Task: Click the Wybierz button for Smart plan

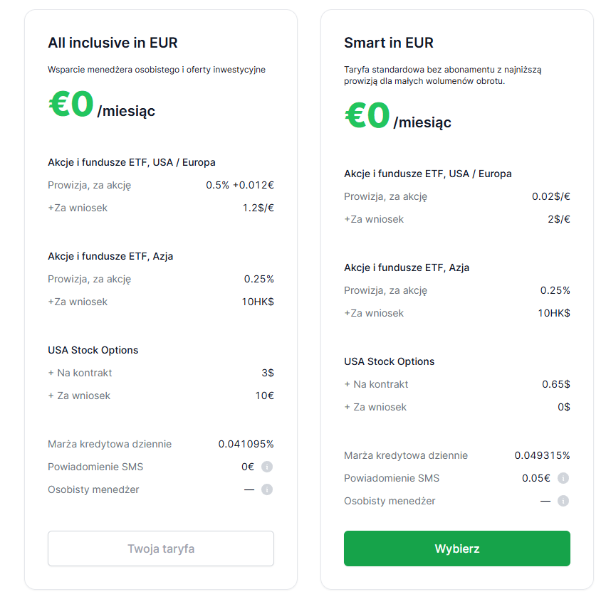Action: [x=457, y=548]
